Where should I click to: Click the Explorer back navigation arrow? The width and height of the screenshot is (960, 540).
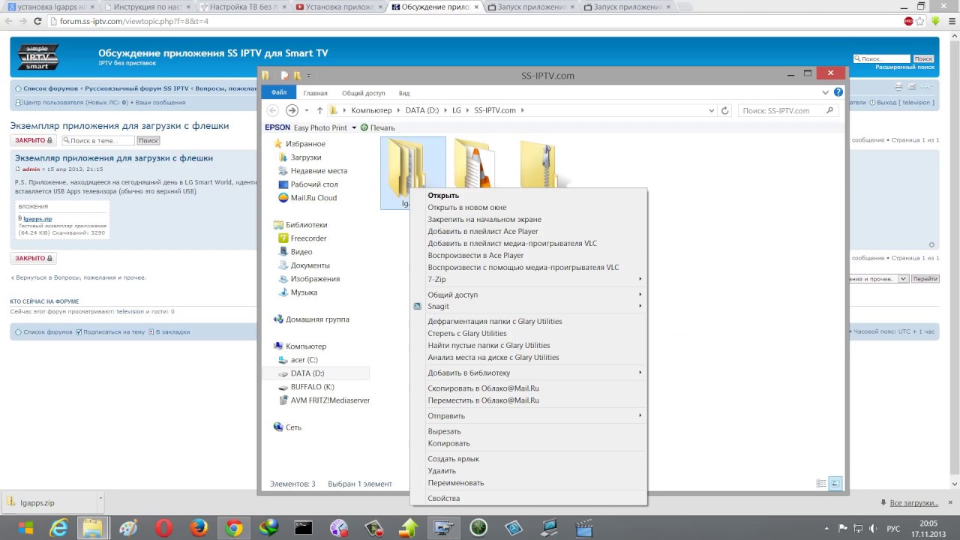click(x=273, y=110)
